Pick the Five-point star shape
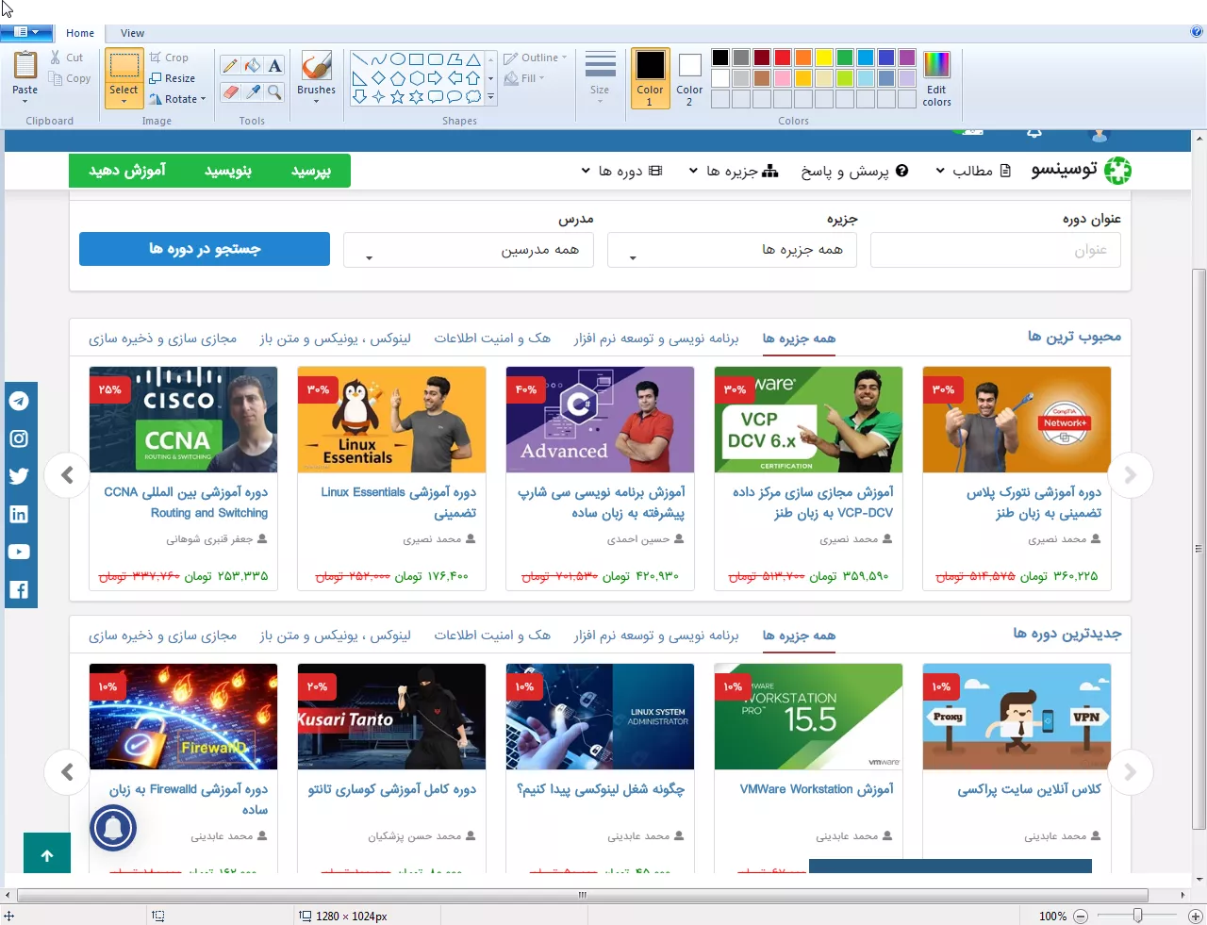The image size is (1207, 925). tap(397, 96)
